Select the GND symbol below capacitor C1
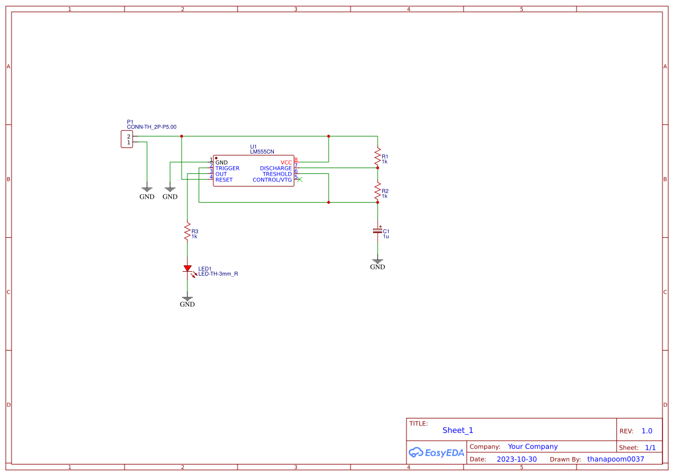 click(x=377, y=264)
